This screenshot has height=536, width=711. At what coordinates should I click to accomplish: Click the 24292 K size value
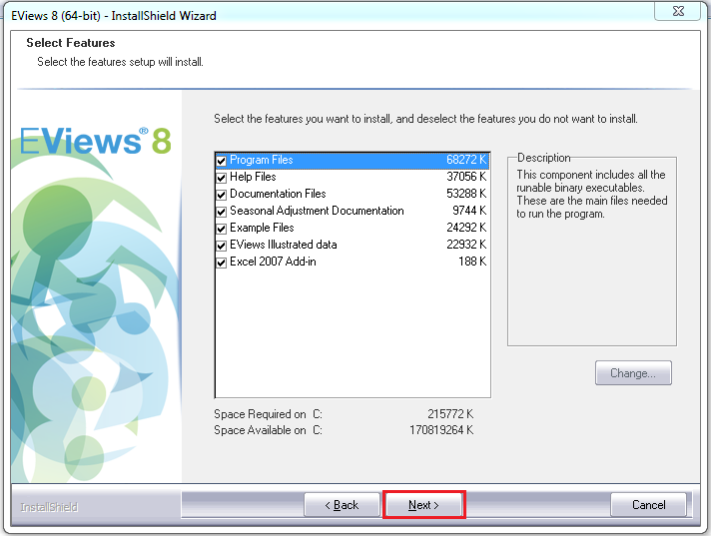[466, 228]
